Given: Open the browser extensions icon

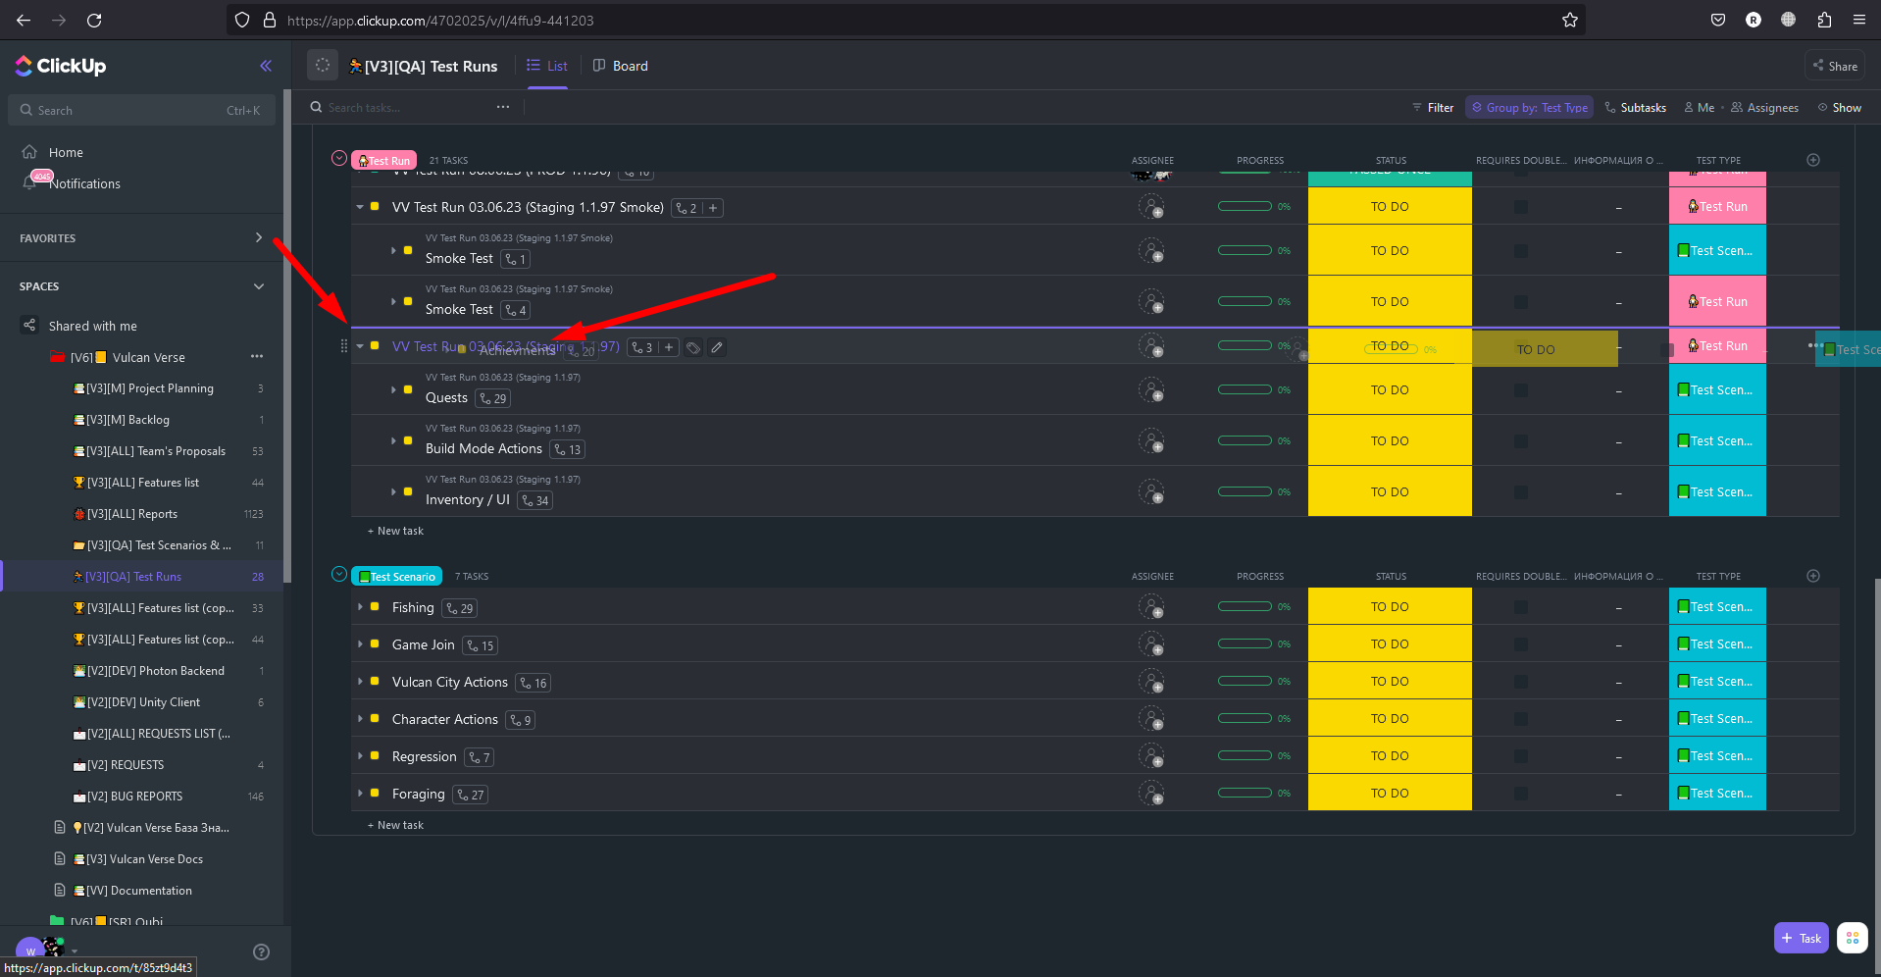Looking at the screenshot, I should pyautogui.click(x=1824, y=20).
